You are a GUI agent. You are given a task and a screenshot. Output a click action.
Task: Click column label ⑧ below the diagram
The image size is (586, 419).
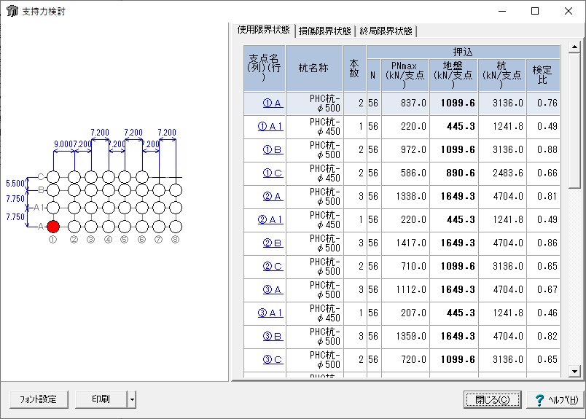point(175,240)
